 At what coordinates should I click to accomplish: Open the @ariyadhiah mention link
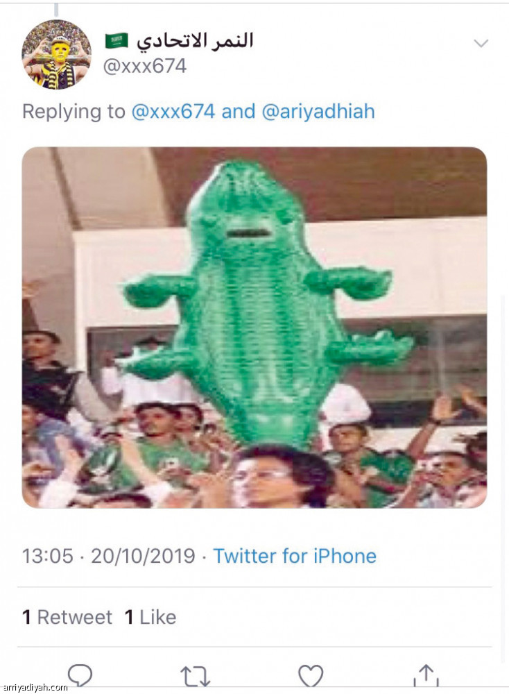318,111
